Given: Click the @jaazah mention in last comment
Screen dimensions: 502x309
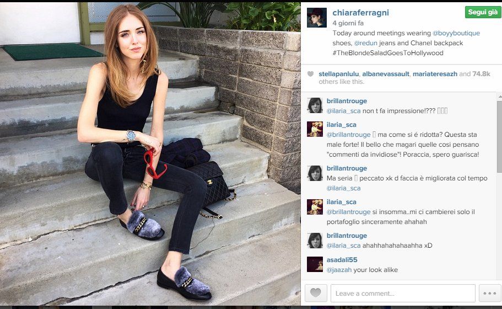Looking at the screenshot, I should (339, 270).
